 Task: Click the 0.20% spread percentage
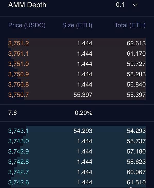tap(84, 113)
